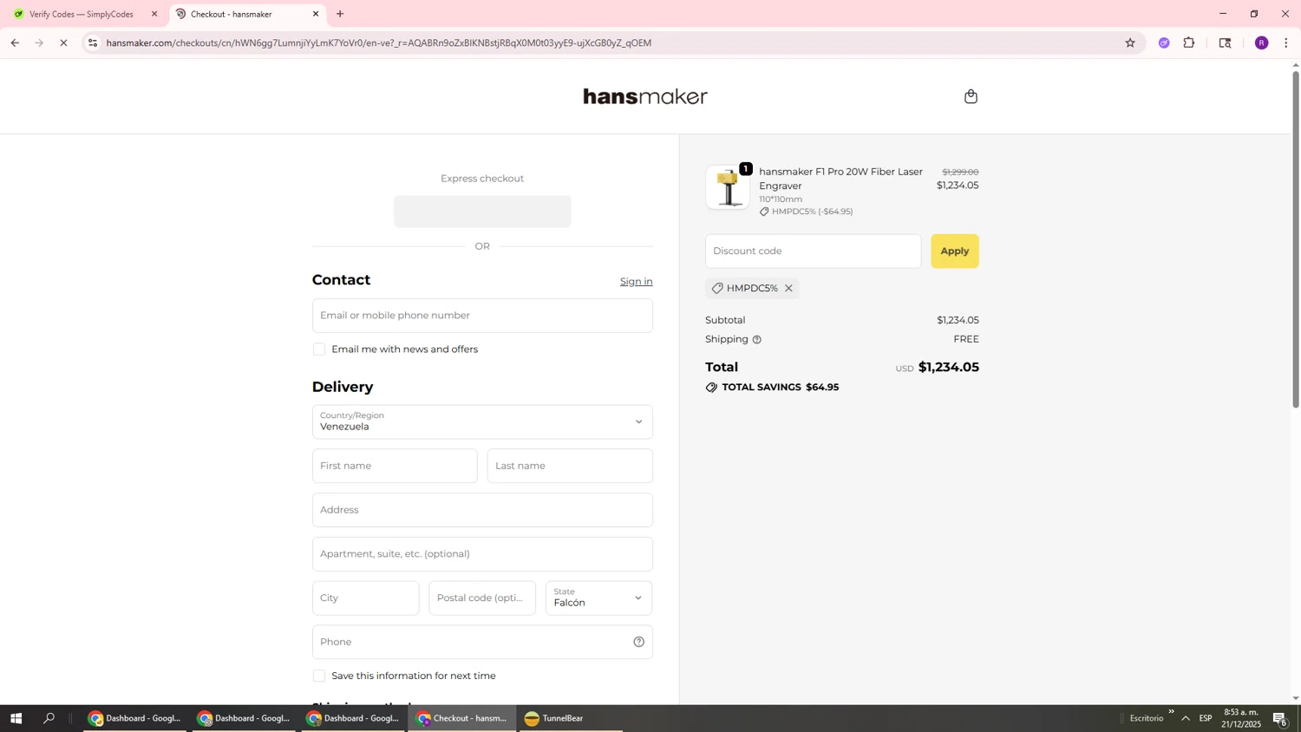This screenshot has height=732, width=1301.
Task: Focus the Address field
Action: [x=482, y=510]
